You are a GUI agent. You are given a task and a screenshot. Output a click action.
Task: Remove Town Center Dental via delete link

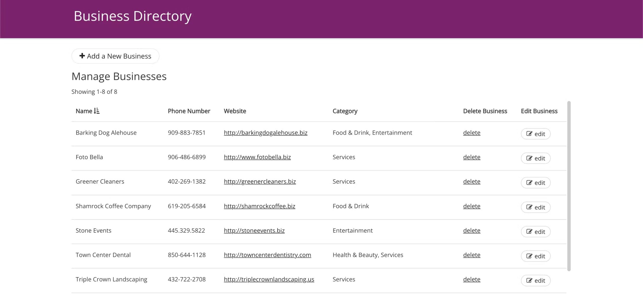(x=471, y=255)
